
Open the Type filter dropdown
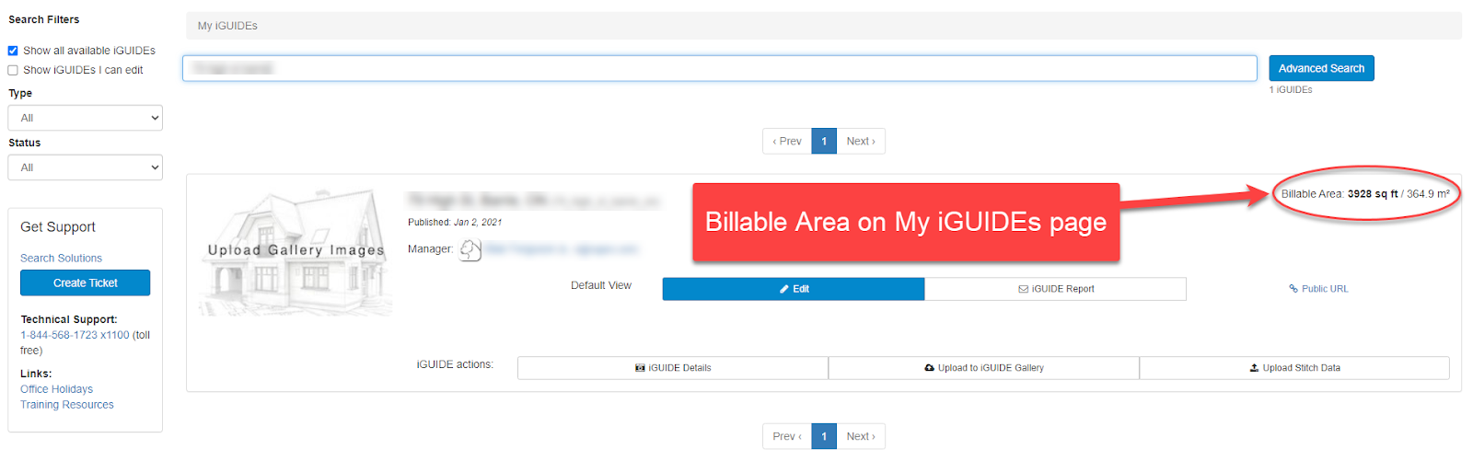tap(86, 118)
